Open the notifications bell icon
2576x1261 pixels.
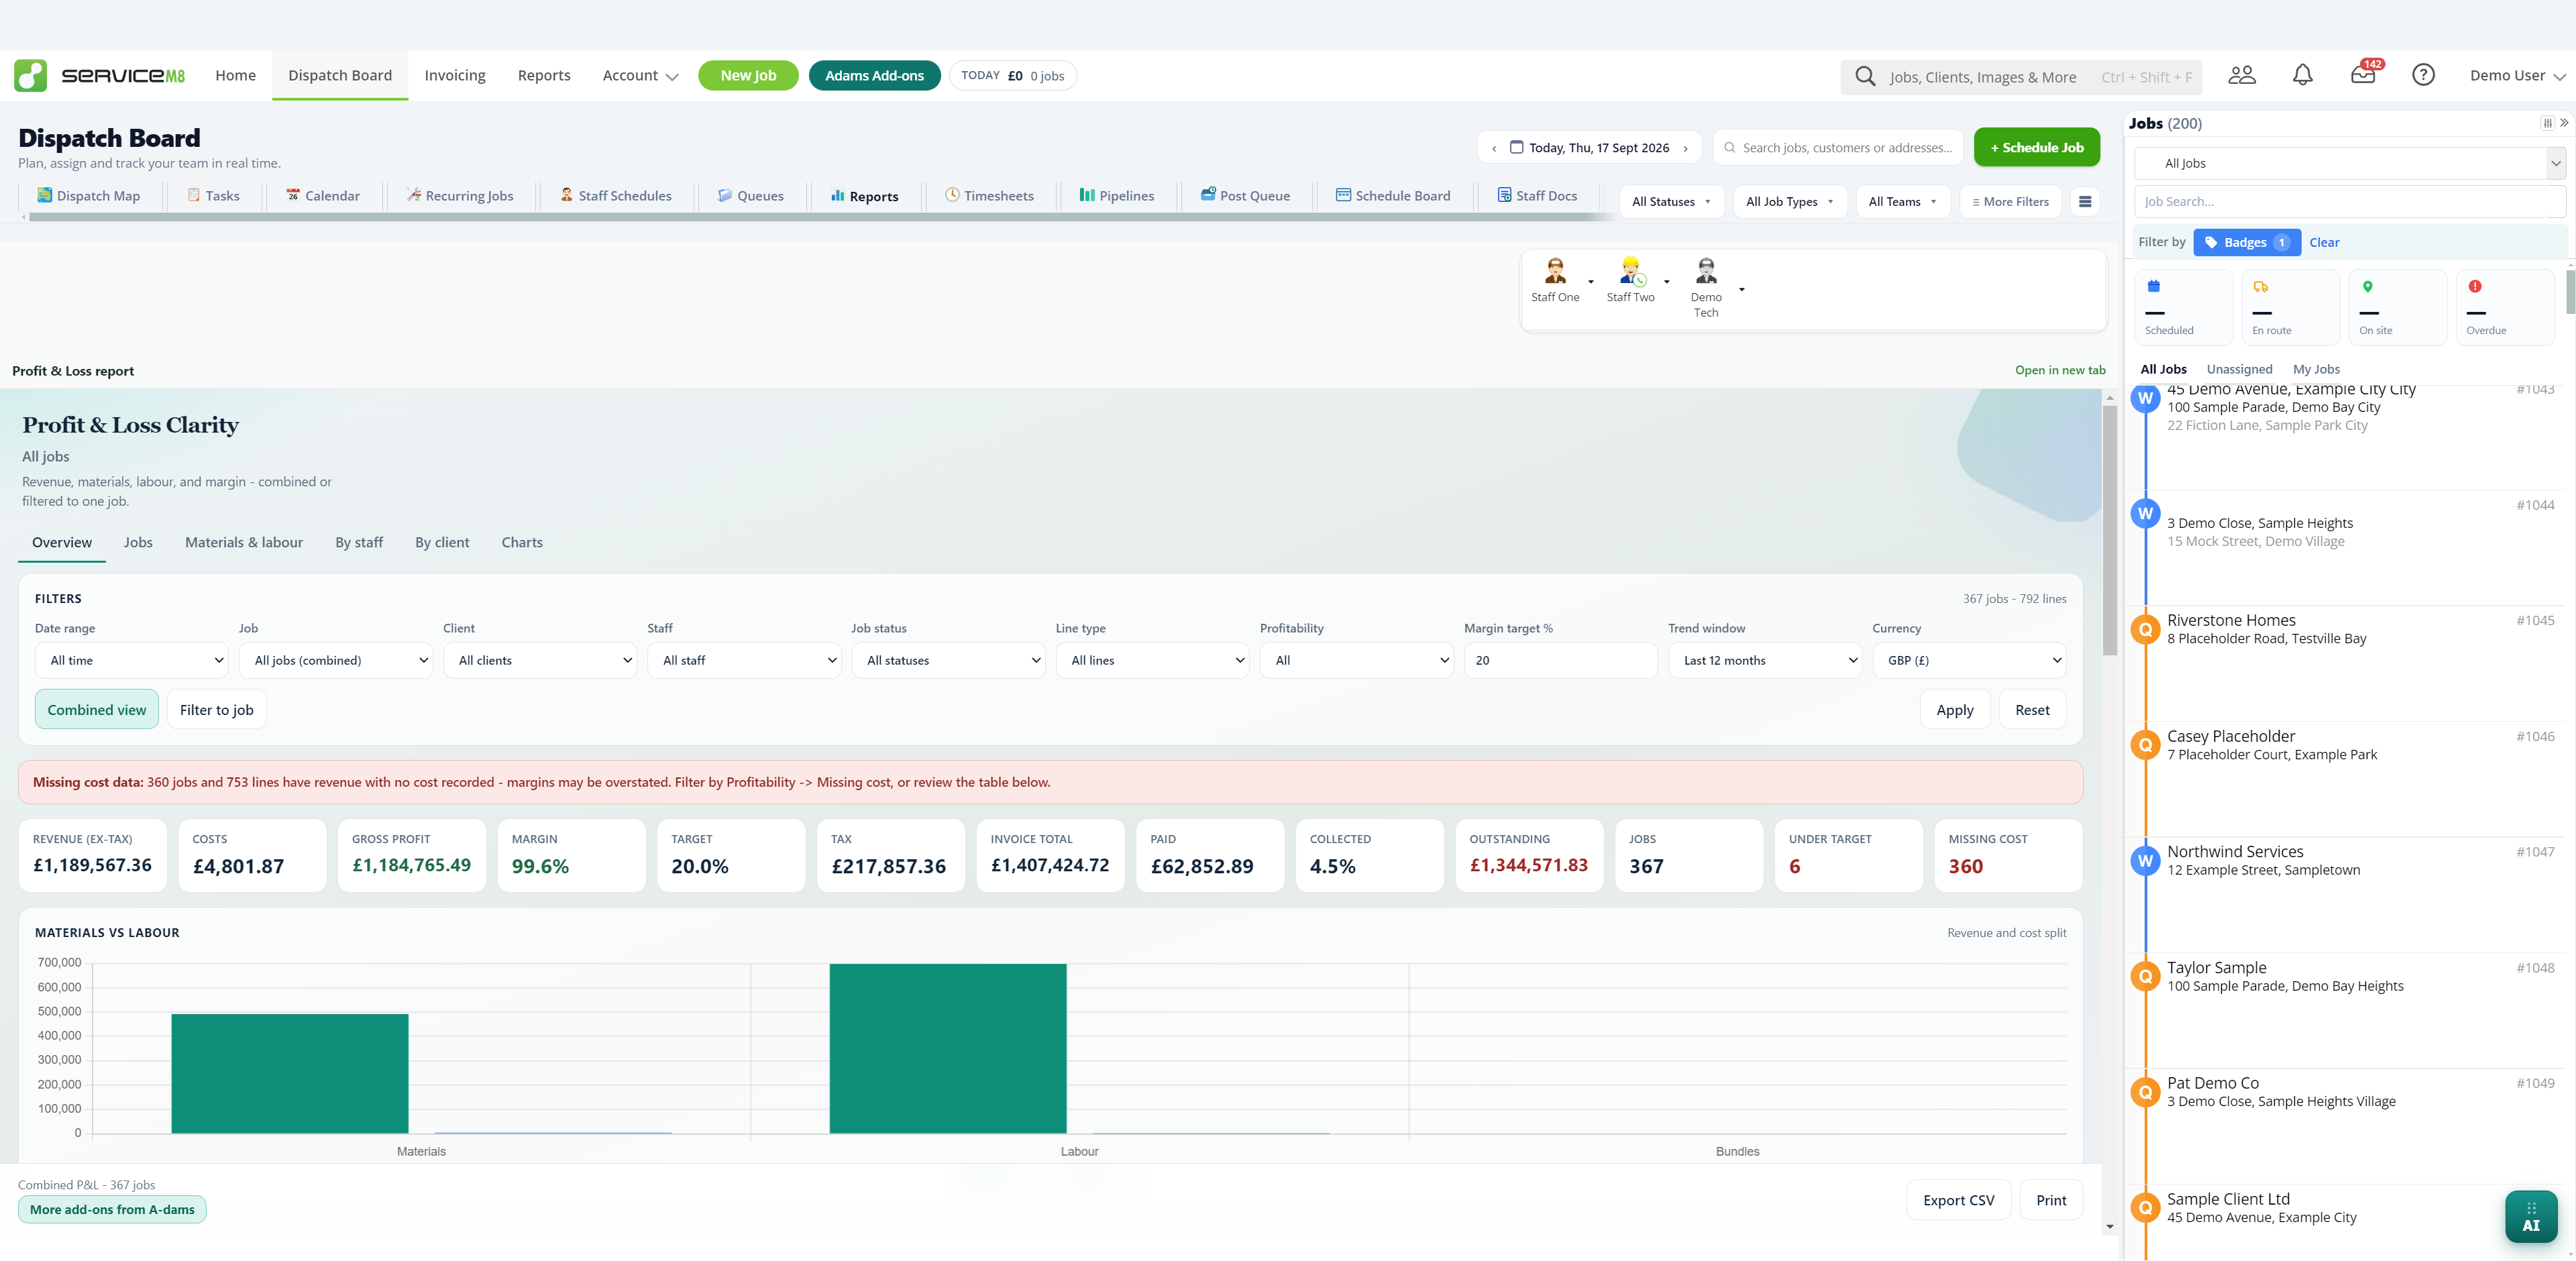click(x=2302, y=75)
